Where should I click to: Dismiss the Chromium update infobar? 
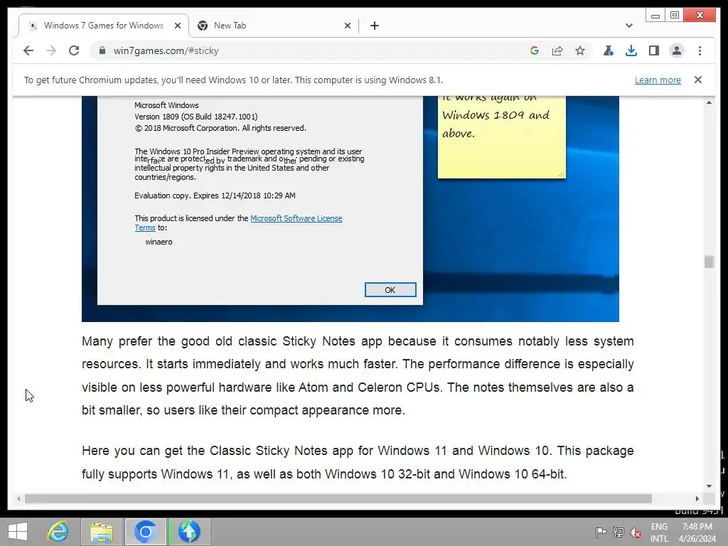698,80
